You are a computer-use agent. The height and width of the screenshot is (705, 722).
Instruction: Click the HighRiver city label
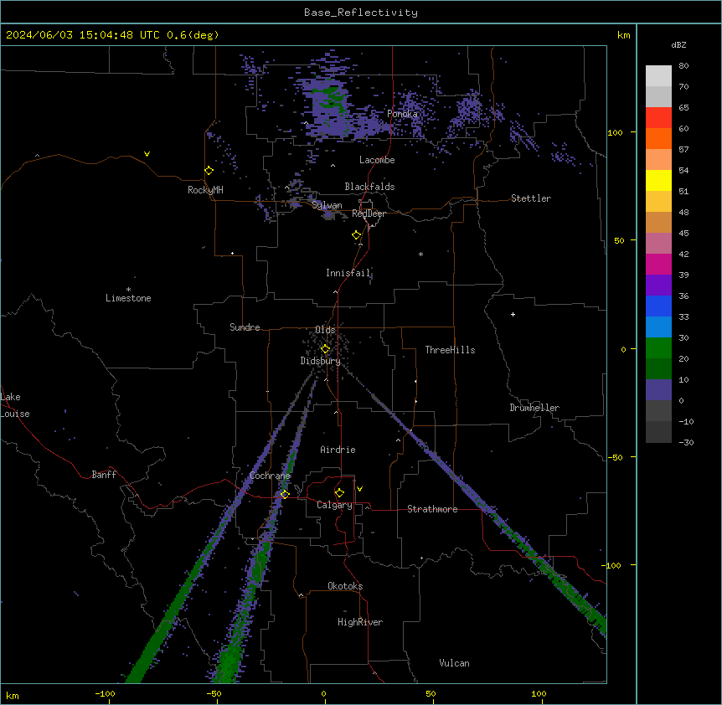point(360,622)
